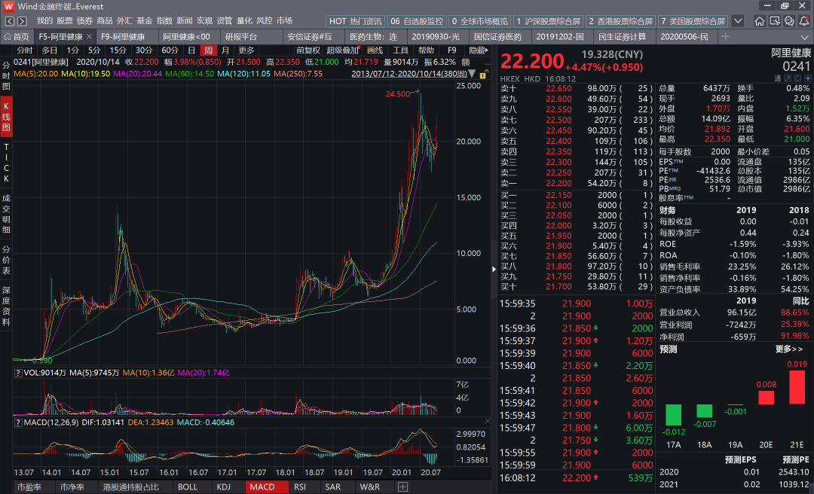Image resolution: width=814 pixels, height=494 pixels.
Task: Expand the shortcut screens dropdown arrow
Action: pyautogui.click(x=738, y=21)
